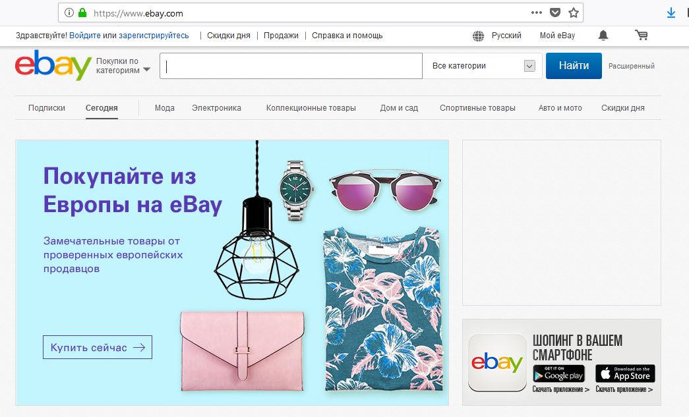Image resolution: width=689 pixels, height=417 pixels.
Task: Click the Купить сейчас button
Action: point(98,347)
